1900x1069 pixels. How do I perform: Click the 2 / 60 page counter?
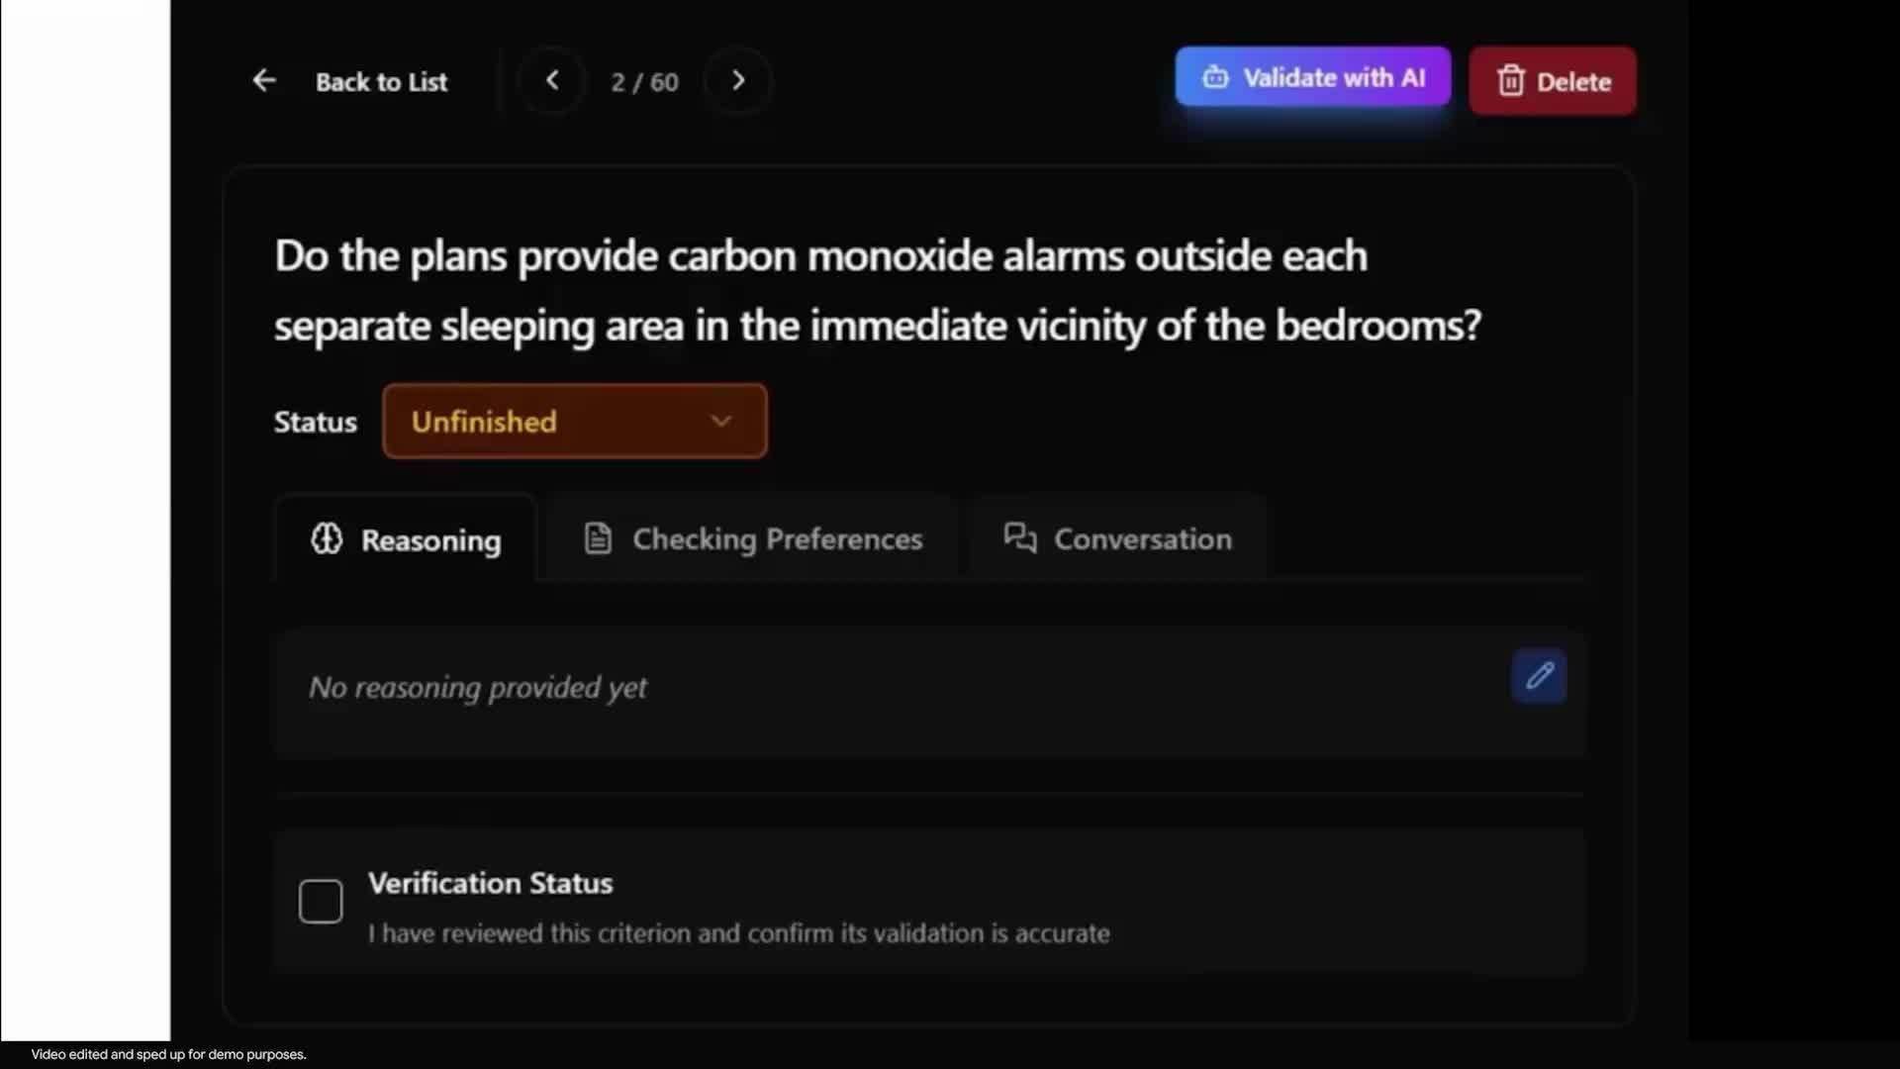(644, 82)
